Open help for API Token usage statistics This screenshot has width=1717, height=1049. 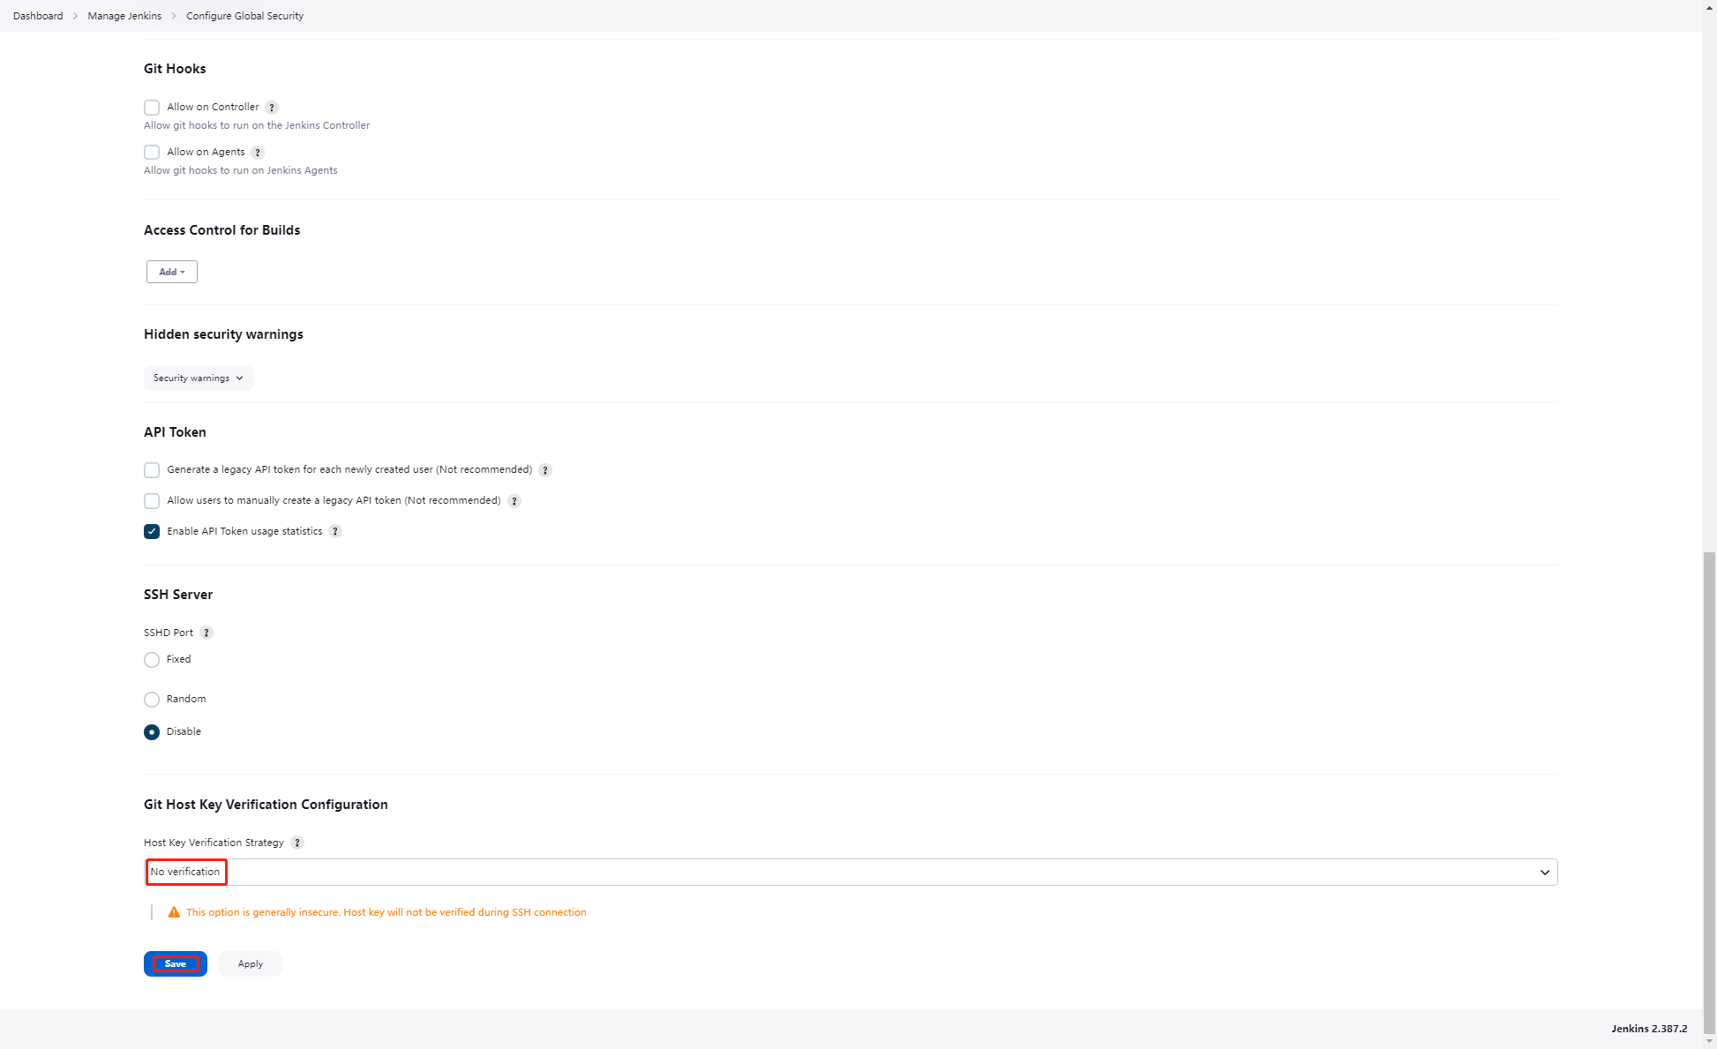335,531
